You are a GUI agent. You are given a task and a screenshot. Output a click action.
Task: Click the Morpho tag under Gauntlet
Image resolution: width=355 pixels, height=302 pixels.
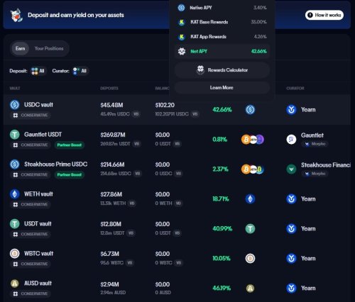pyautogui.click(x=315, y=144)
